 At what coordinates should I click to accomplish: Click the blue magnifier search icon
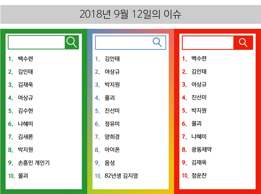[x=157, y=42]
